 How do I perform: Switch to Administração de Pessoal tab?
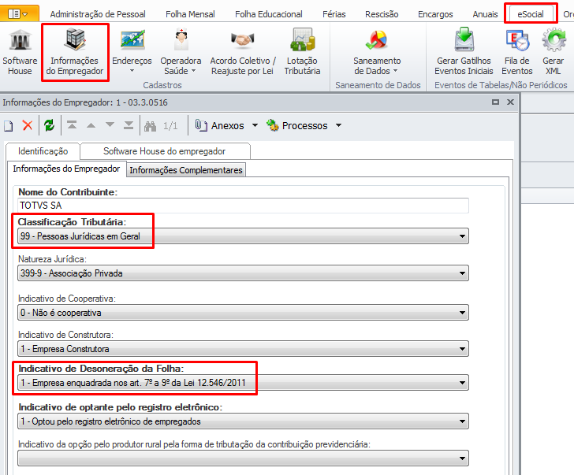tap(98, 14)
